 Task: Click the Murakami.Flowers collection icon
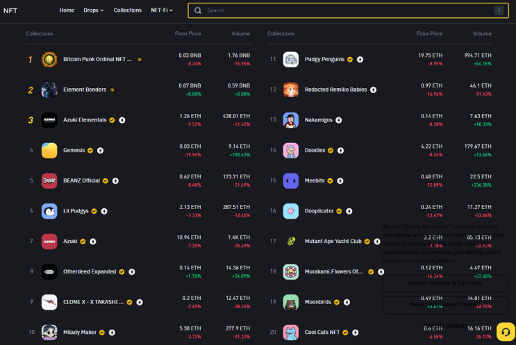(291, 271)
